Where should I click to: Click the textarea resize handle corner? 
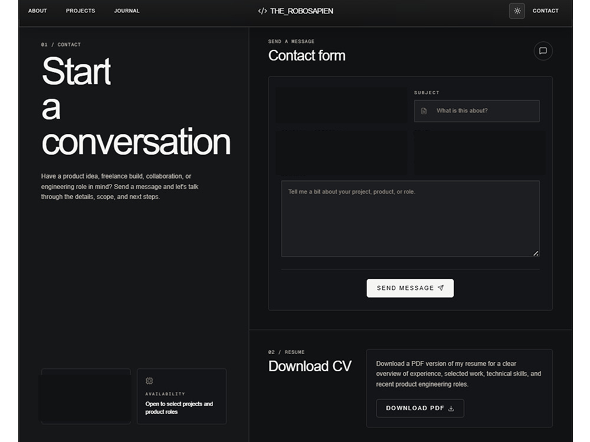536,253
